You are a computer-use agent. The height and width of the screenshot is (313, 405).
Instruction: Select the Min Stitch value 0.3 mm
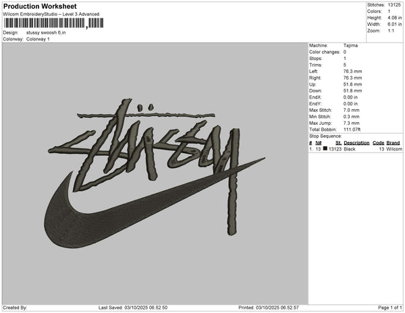tap(351, 117)
